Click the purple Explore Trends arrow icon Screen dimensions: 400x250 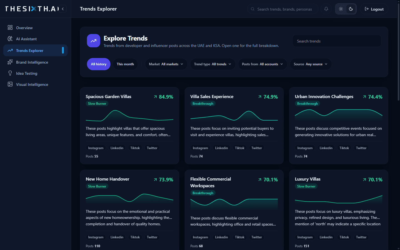coord(94,41)
